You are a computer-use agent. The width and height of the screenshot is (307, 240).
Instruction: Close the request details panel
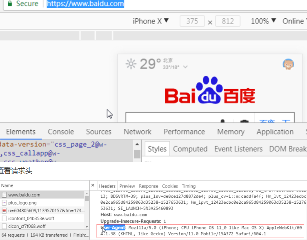coord(93,185)
